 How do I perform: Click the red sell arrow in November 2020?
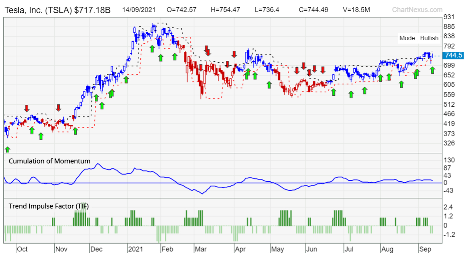point(58,108)
